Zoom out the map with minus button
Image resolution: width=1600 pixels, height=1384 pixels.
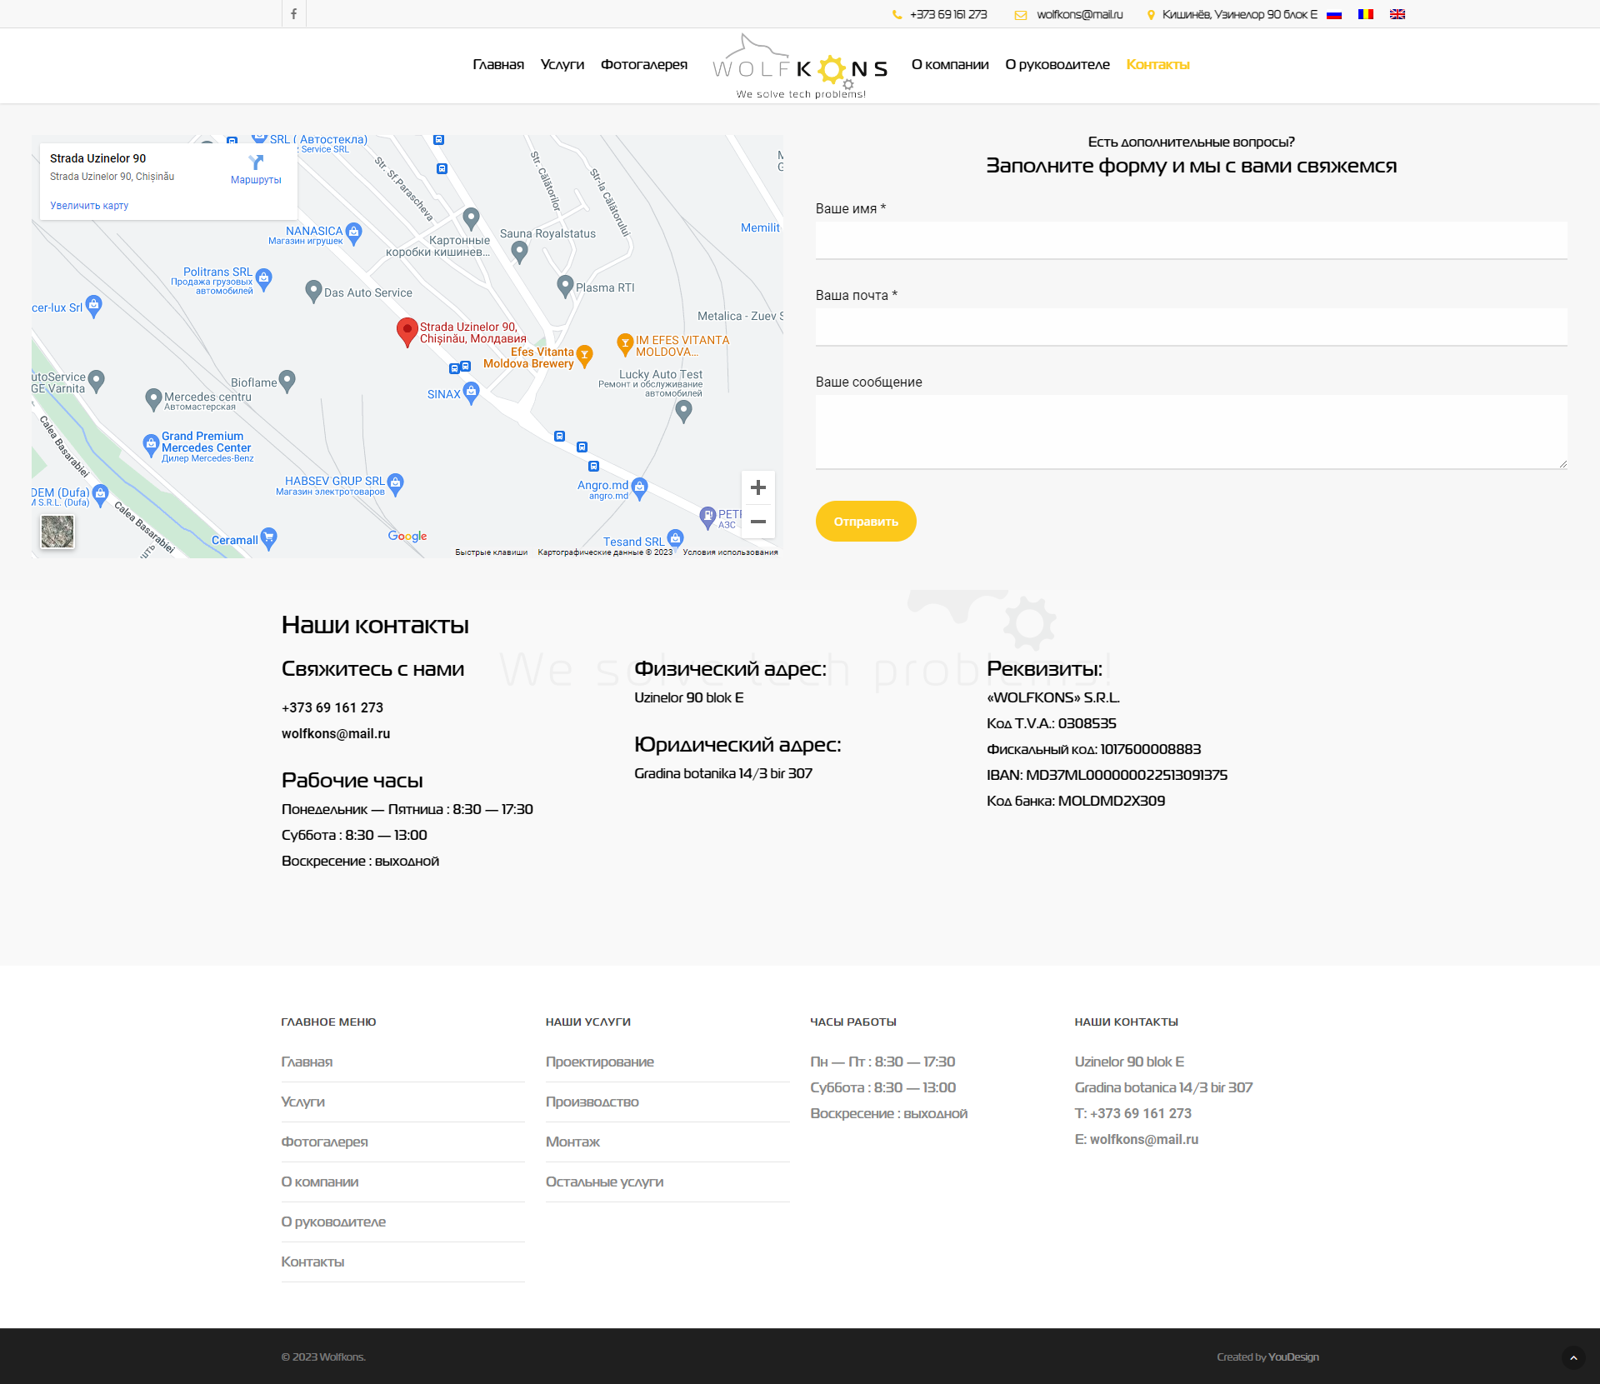[757, 522]
